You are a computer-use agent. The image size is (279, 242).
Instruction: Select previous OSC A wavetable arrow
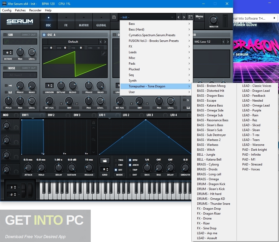click(x=101, y=42)
